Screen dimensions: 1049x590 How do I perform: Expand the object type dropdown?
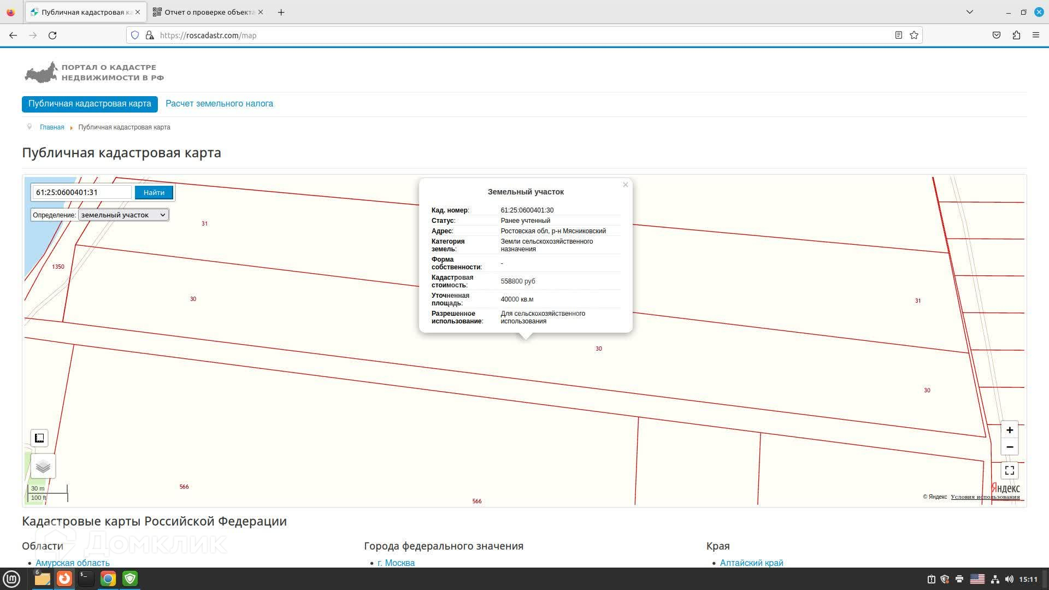pos(123,215)
